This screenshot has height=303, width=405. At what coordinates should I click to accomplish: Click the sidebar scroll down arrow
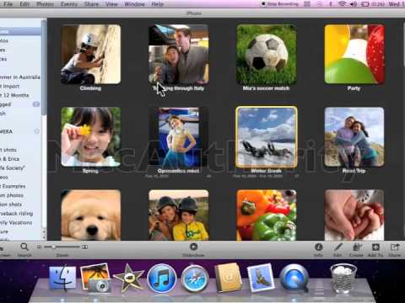[x=44, y=237]
